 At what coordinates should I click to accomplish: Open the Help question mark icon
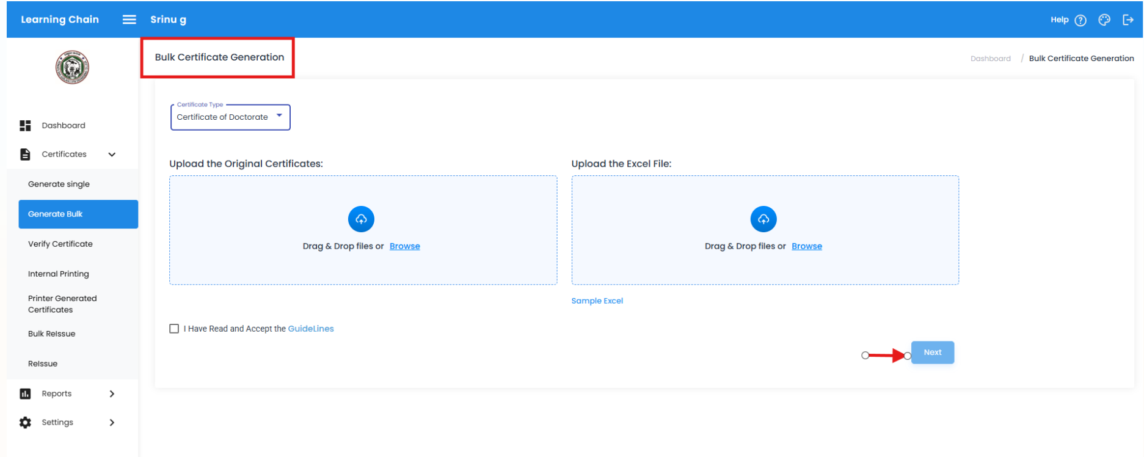[x=1080, y=20]
